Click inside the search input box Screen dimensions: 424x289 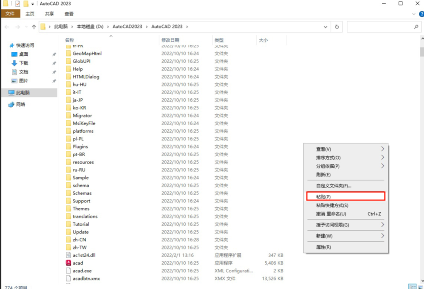(379, 27)
